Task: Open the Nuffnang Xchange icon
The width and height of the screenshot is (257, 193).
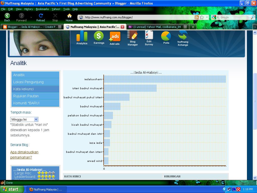Action: pos(183,38)
